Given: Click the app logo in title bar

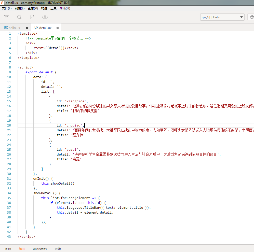Looking at the screenshot, I should [2, 3].
